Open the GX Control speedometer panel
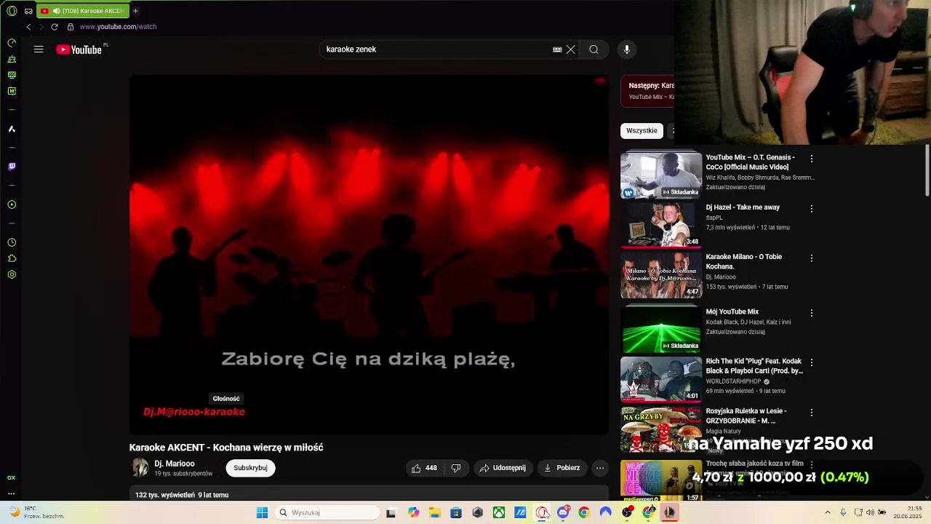The width and height of the screenshot is (931, 524). [12, 43]
